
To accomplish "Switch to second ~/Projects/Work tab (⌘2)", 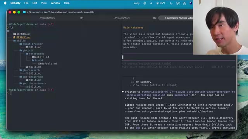I will 121,18.
